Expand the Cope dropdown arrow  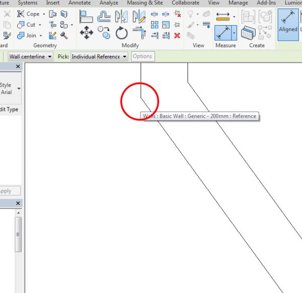(x=44, y=14)
